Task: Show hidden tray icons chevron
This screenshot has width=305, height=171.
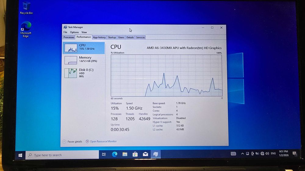Action: pyautogui.click(x=242, y=154)
